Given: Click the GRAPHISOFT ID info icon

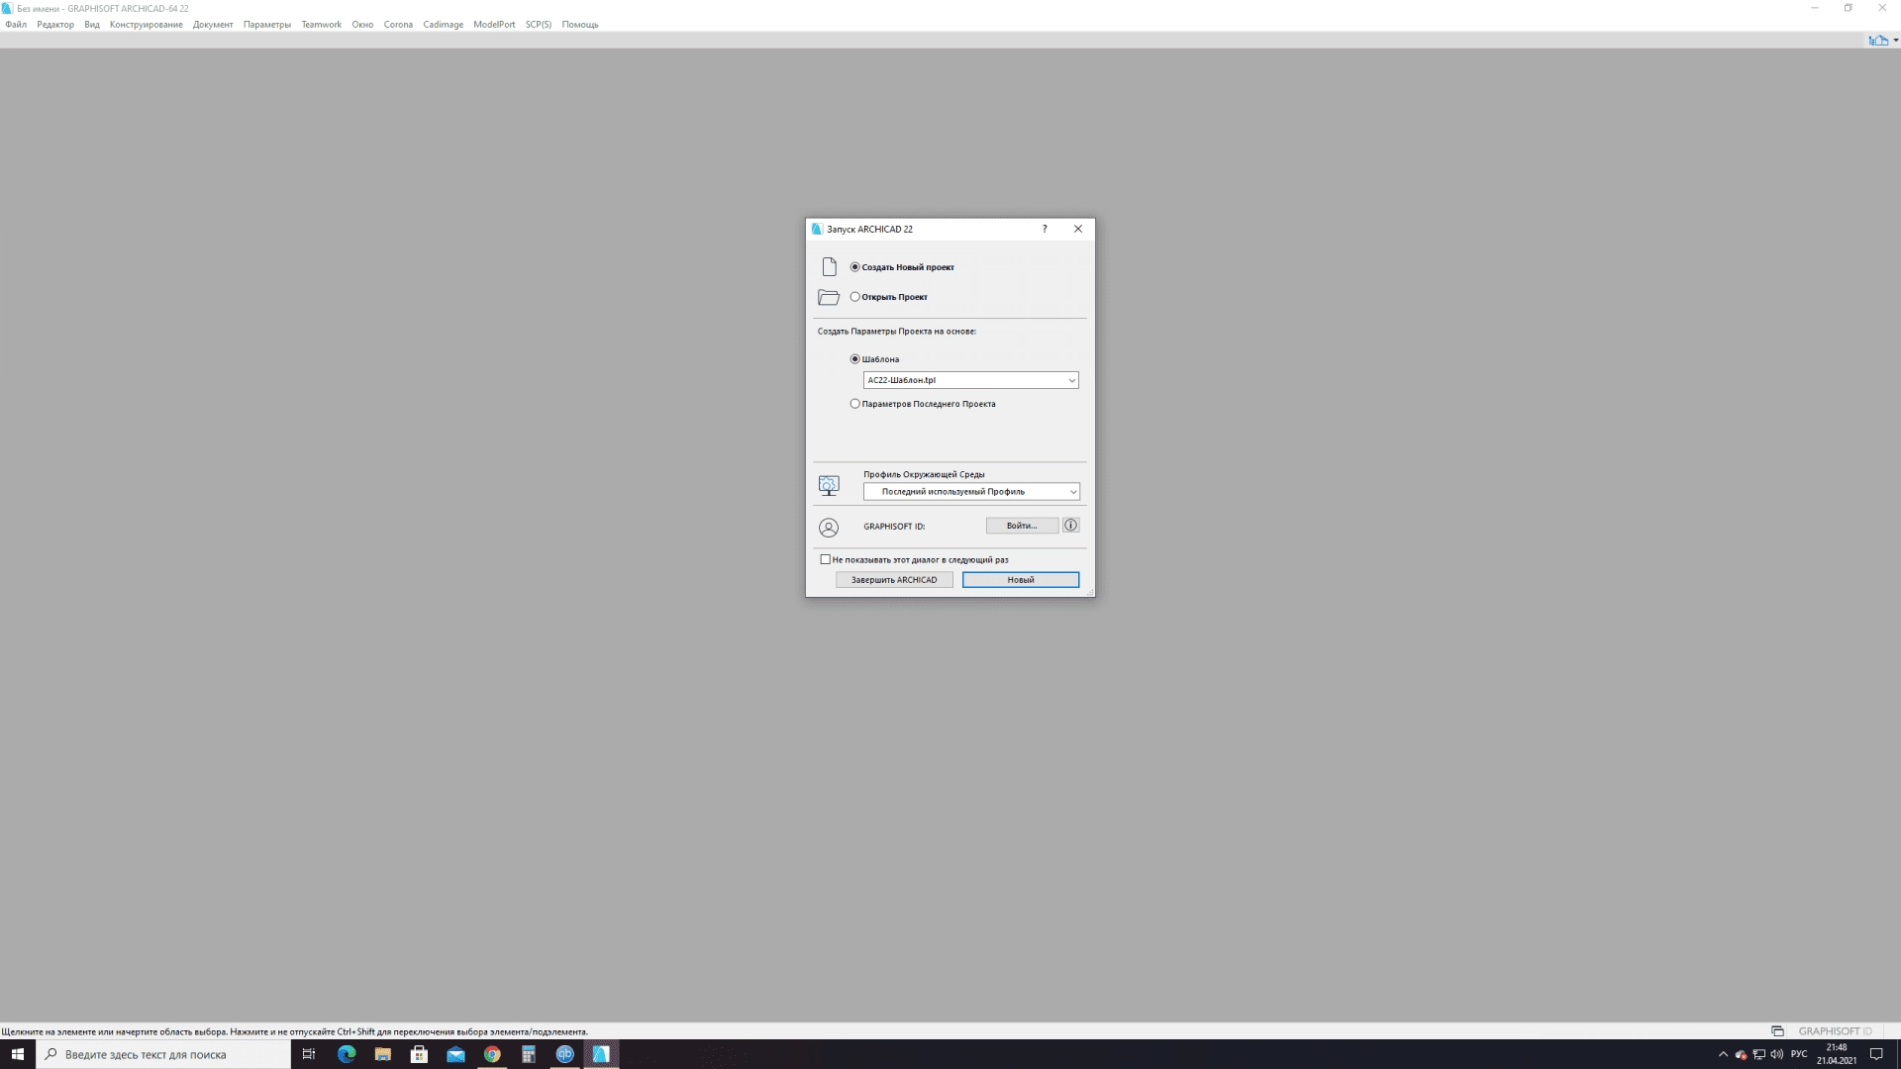Looking at the screenshot, I should click(x=1070, y=526).
